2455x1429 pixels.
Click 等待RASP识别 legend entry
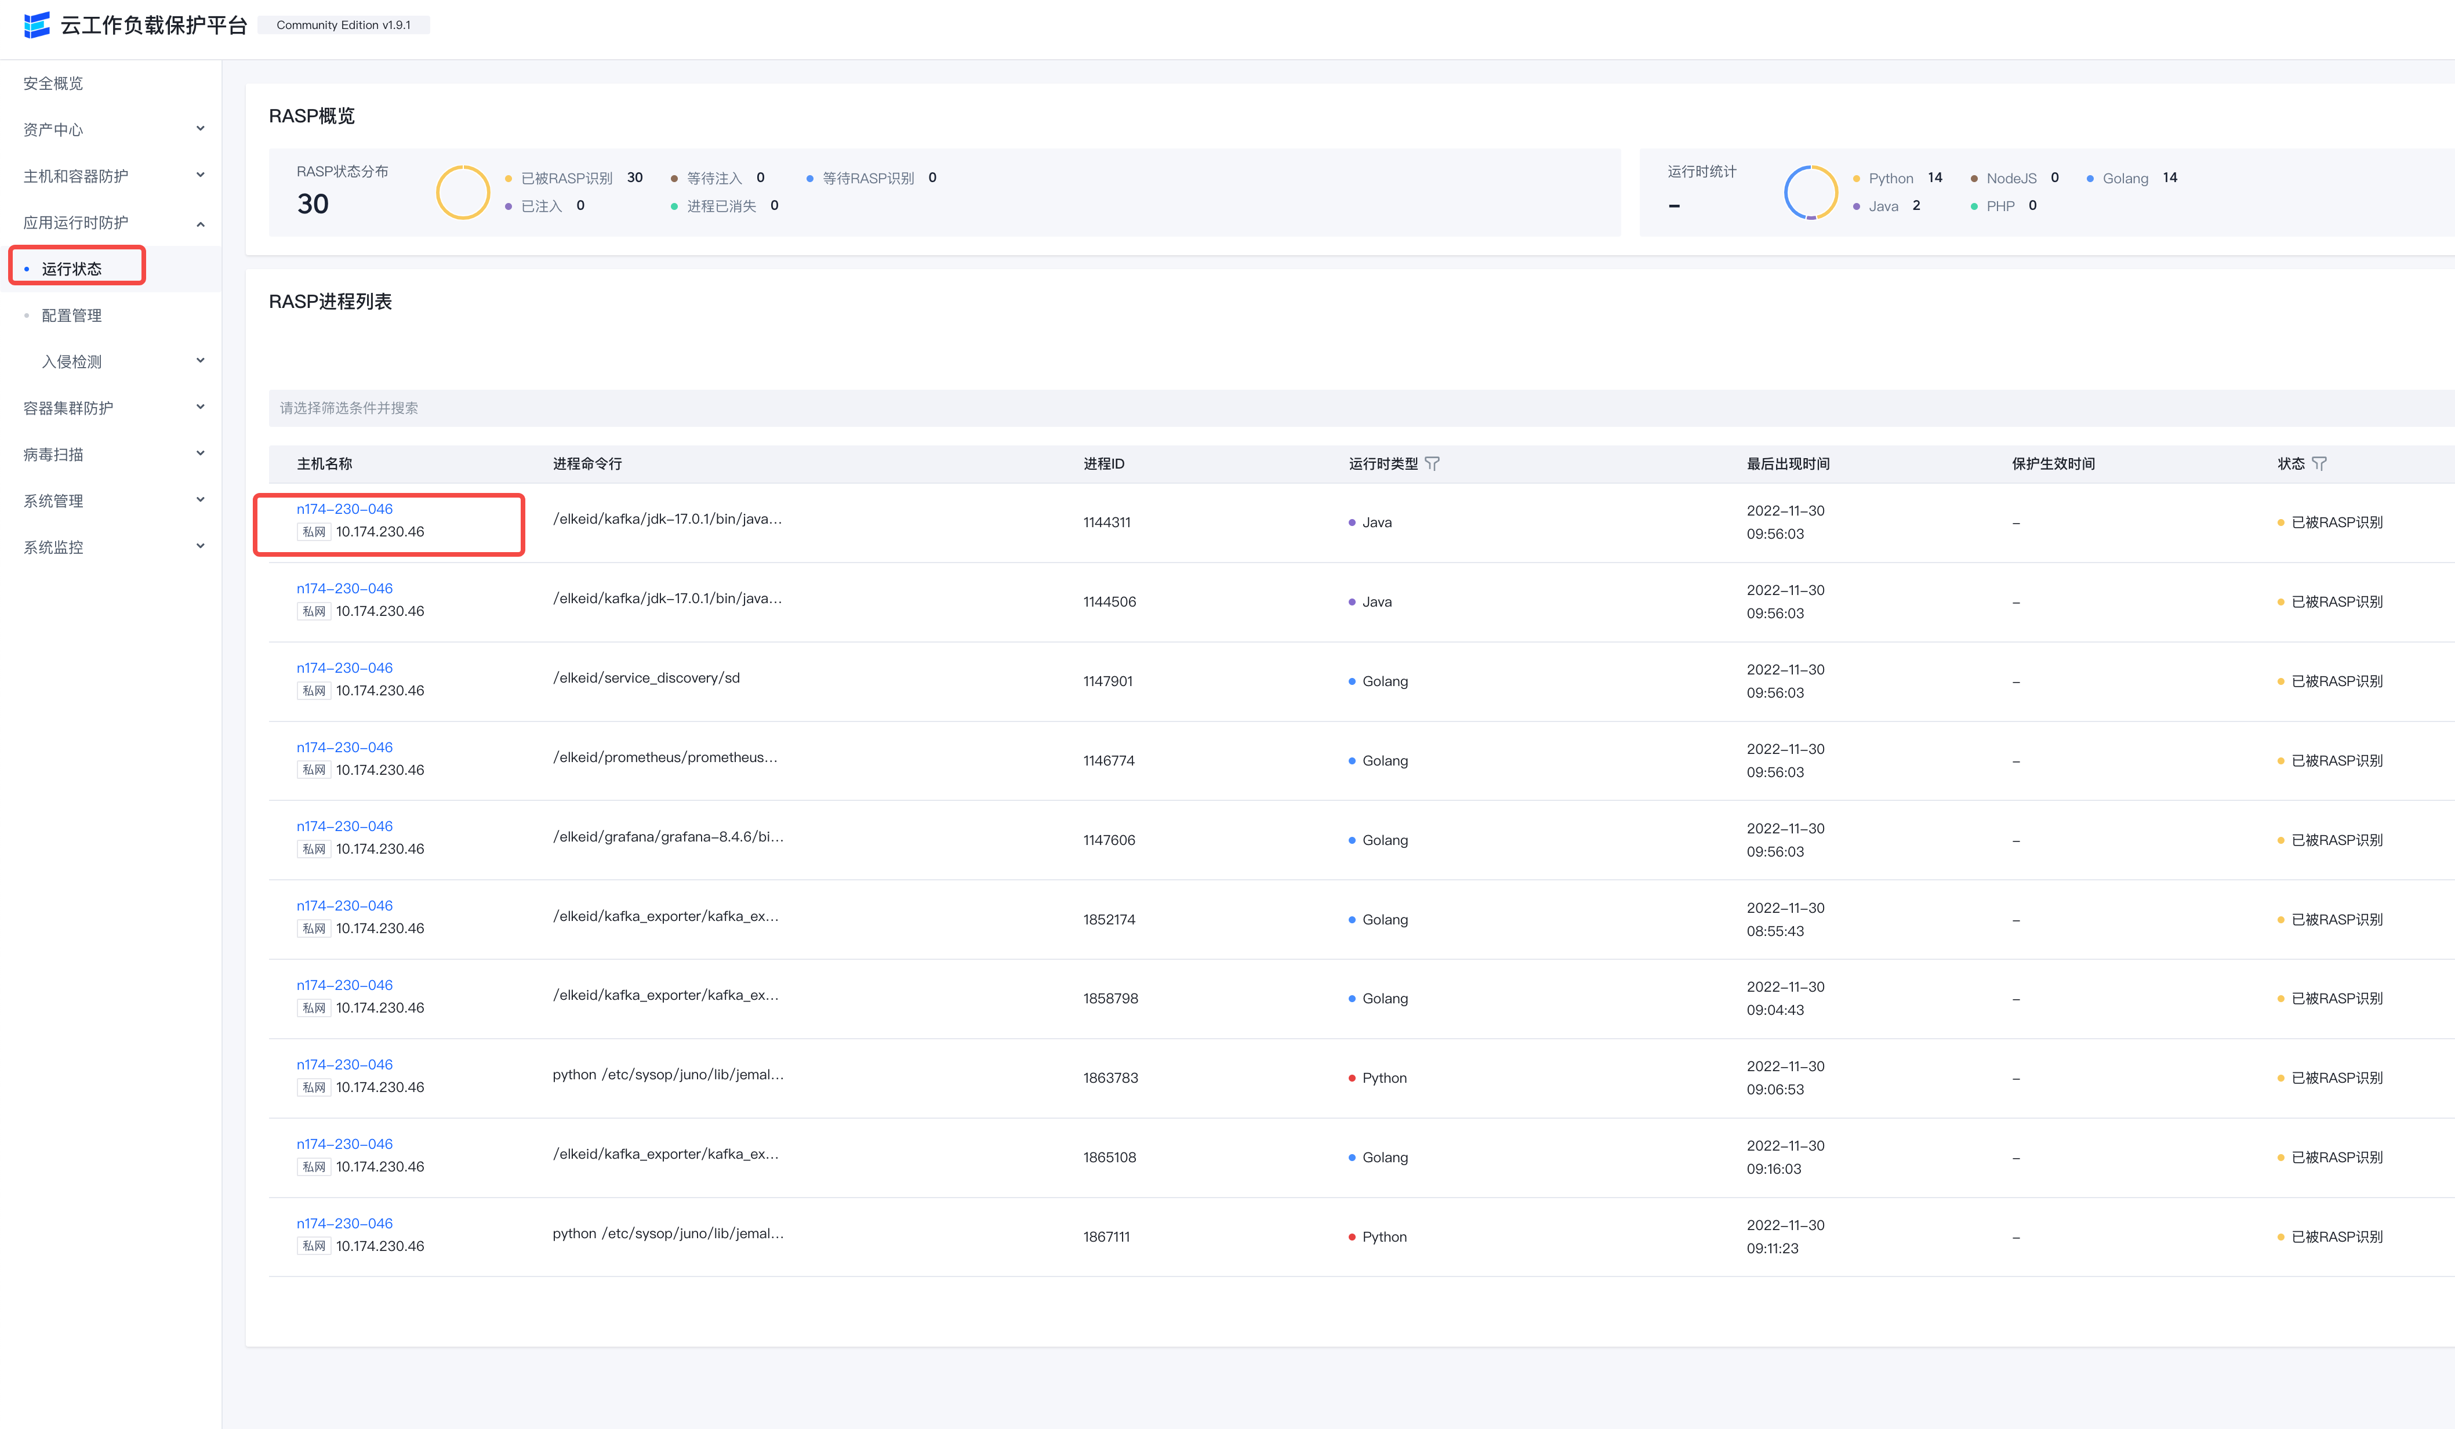point(872,178)
